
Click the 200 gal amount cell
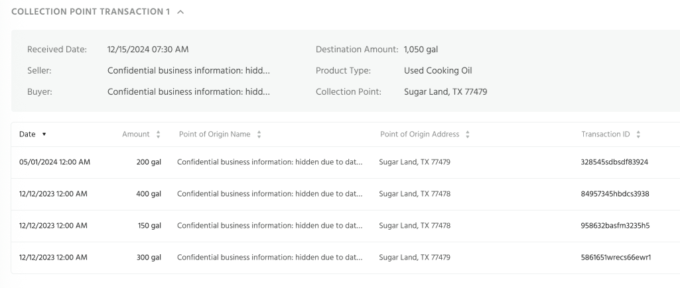[149, 163]
